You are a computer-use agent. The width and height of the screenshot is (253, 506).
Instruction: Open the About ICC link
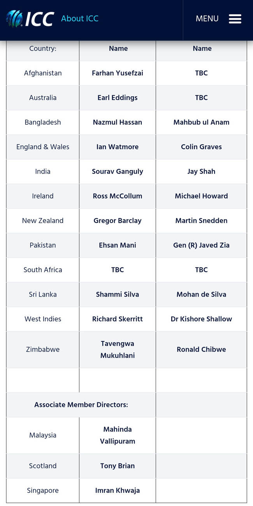[80, 18]
